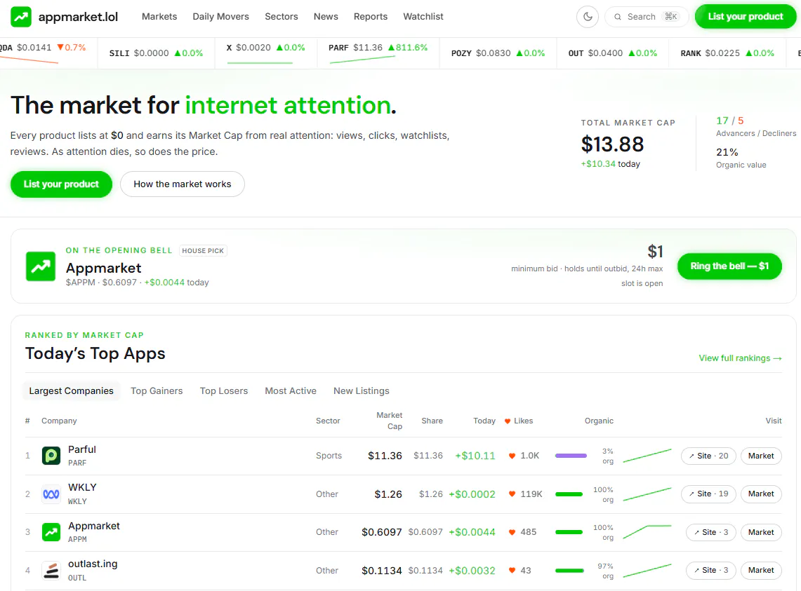Click the Share column header
801x591 pixels.
click(432, 421)
